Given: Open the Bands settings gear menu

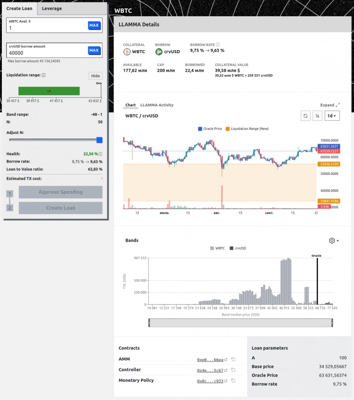Looking at the screenshot, I should pos(333,240).
